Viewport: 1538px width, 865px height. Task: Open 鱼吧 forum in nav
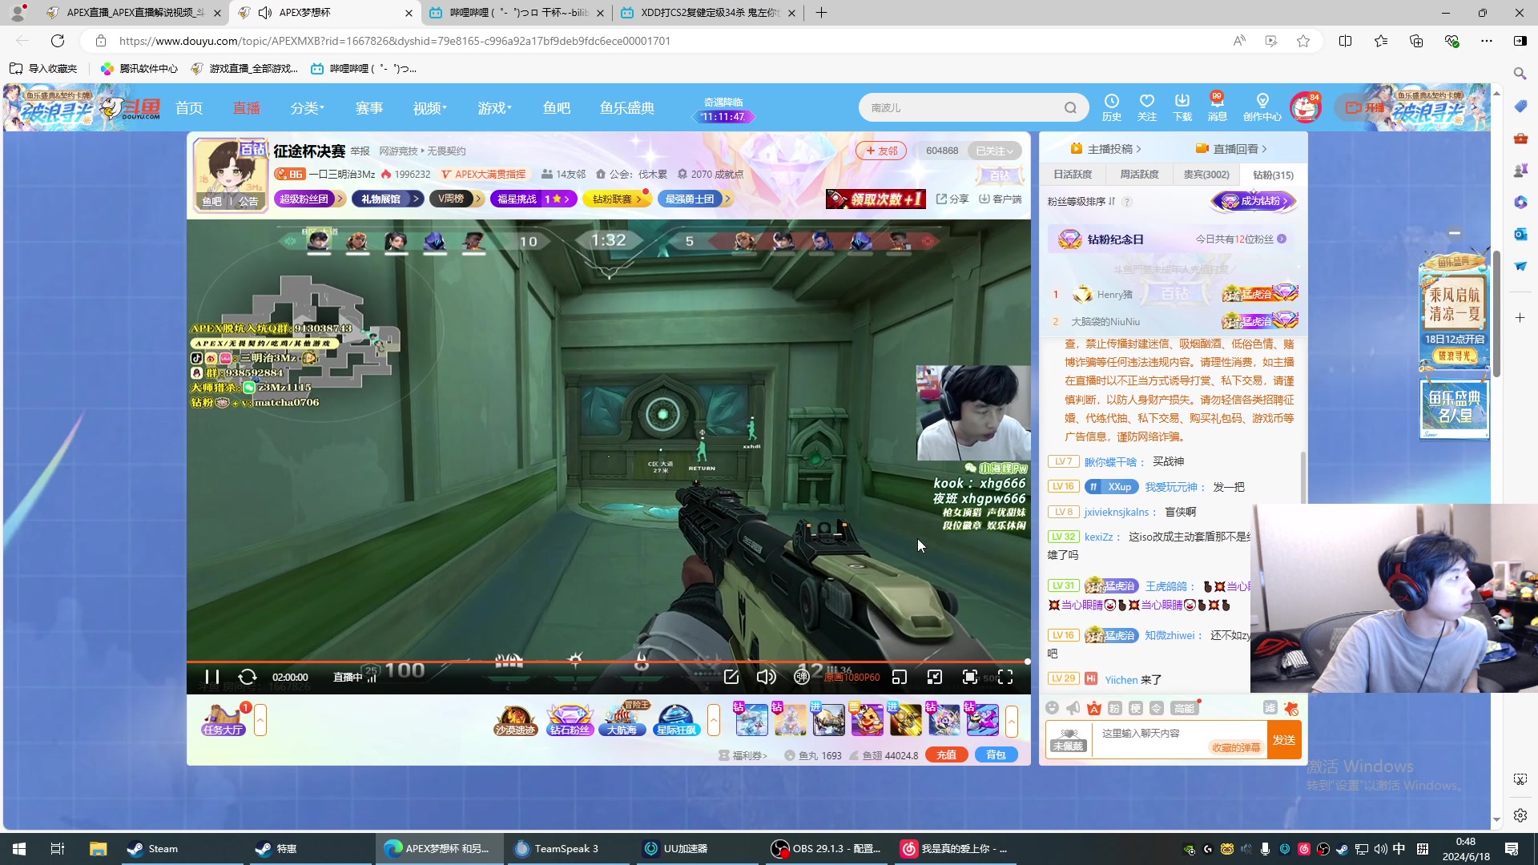click(x=557, y=108)
